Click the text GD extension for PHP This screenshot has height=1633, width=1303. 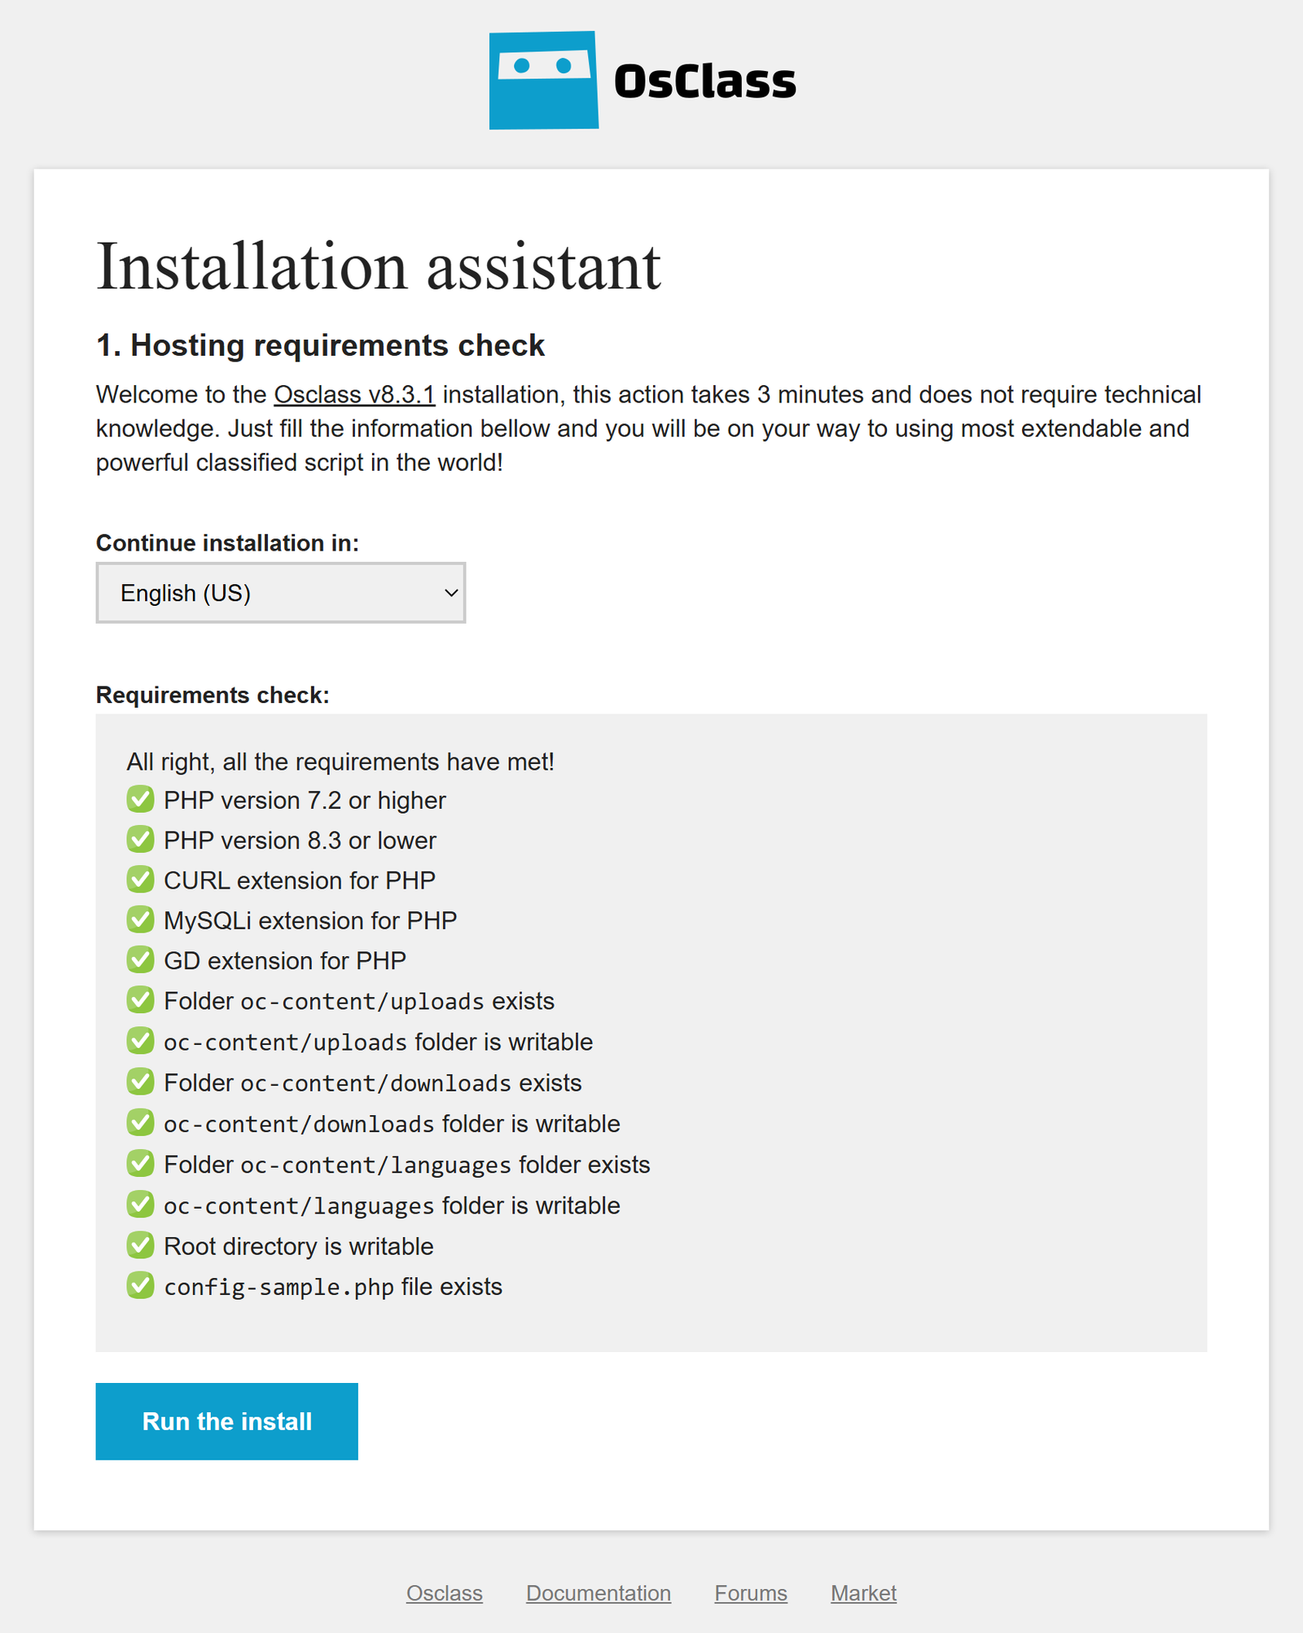point(285,961)
